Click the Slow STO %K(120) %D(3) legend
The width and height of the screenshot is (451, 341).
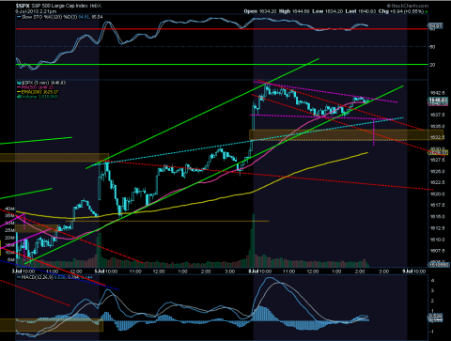(59, 17)
